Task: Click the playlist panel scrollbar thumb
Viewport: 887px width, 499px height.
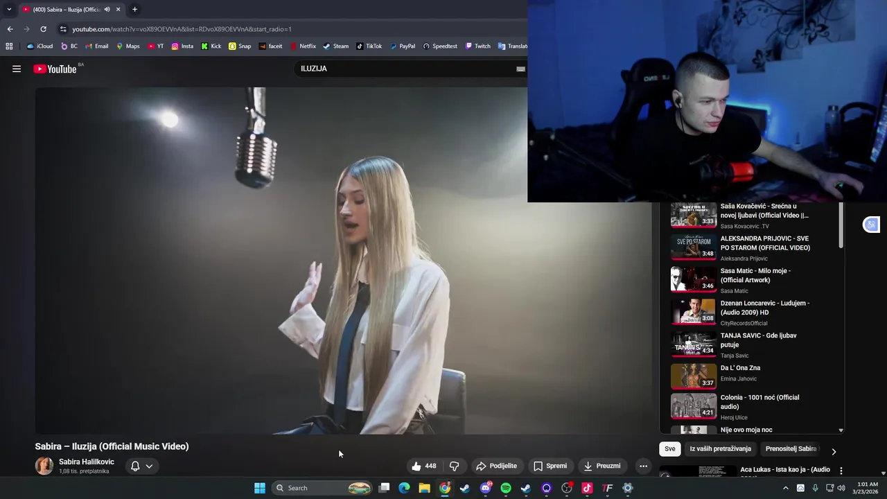Action: [x=841, y=225]
